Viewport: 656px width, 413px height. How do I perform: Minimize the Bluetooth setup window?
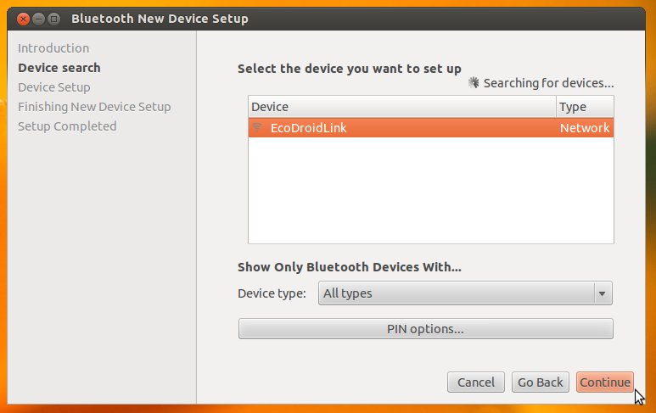pos(38,18)
